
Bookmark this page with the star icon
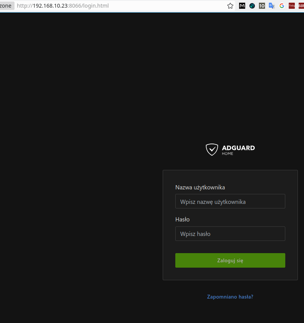coord(230,6)
